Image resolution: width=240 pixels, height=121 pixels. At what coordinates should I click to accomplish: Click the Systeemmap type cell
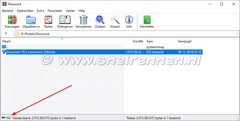coord(155,47)
